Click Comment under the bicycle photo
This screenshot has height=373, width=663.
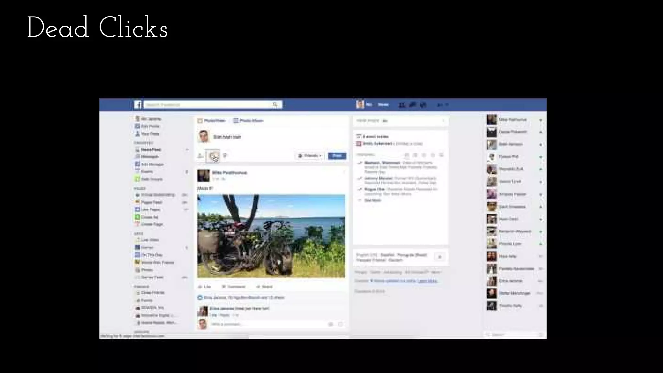233,287
